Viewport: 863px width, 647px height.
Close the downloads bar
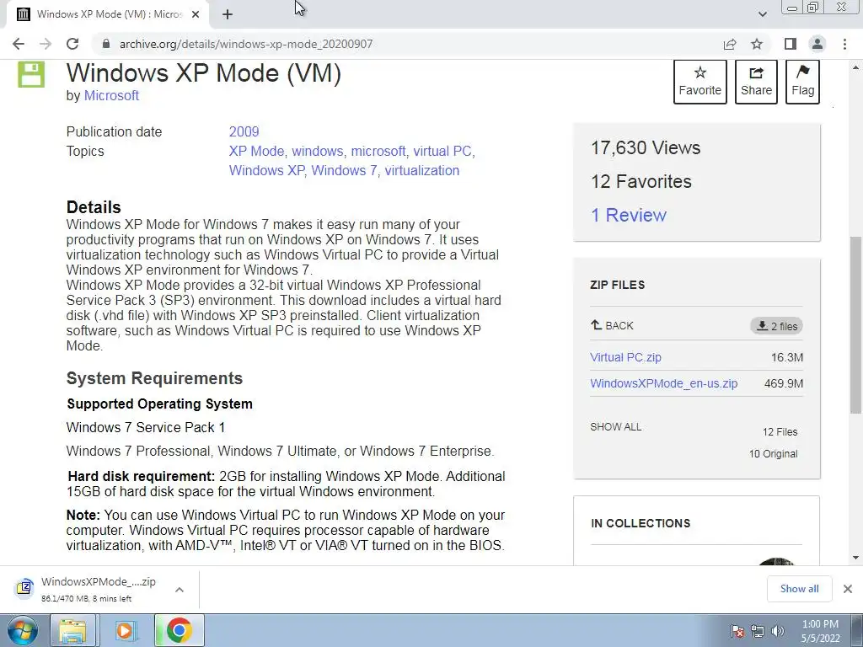coord(848,589)
